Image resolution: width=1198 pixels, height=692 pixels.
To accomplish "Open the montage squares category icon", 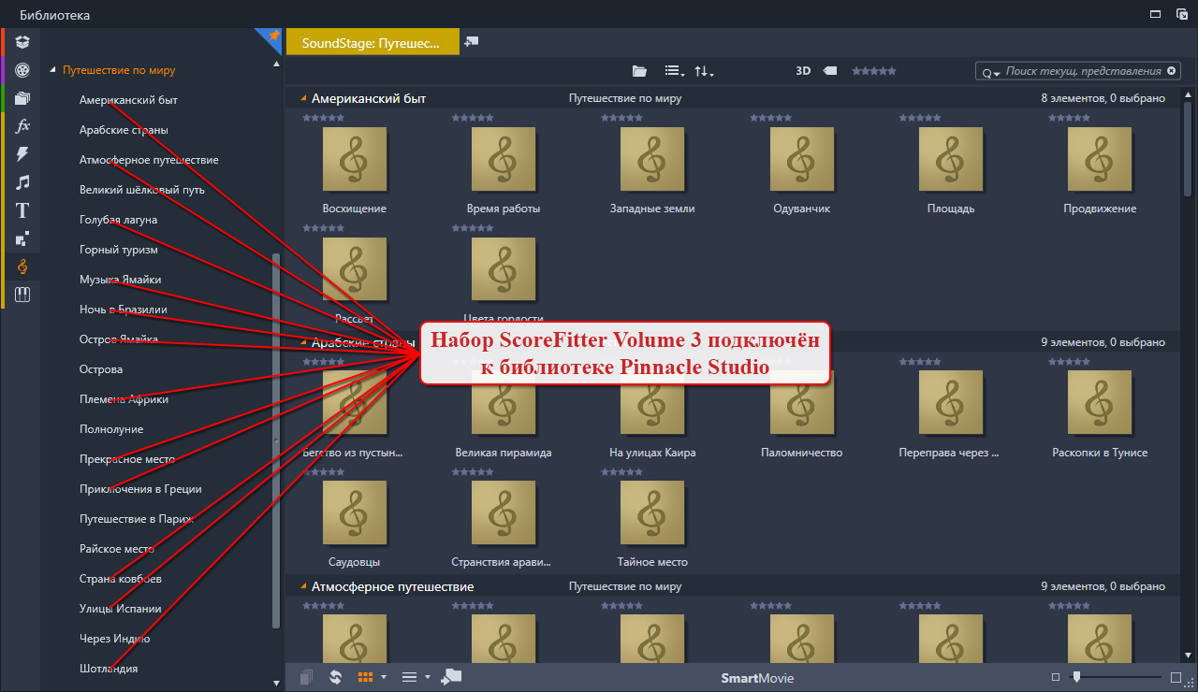I will (22, 238).
